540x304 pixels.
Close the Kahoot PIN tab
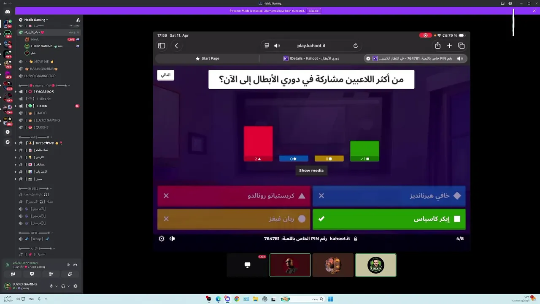click(368, 59)
